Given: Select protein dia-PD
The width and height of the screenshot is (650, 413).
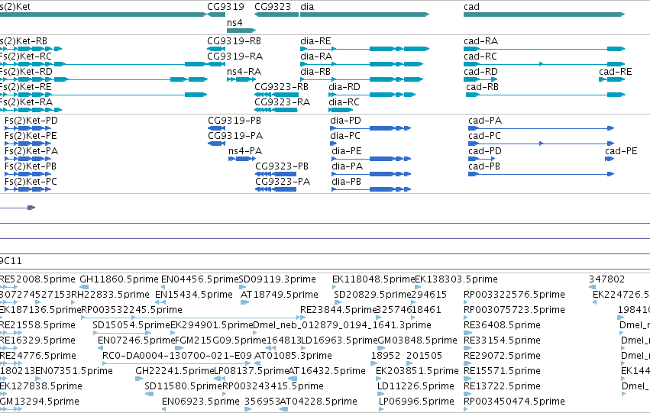Looking at the screenshot, I should point(370,128).
